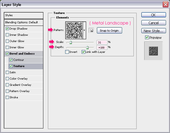Select the Outer Glow label
This screenshot has width=170, height=133.
[17, 41]
